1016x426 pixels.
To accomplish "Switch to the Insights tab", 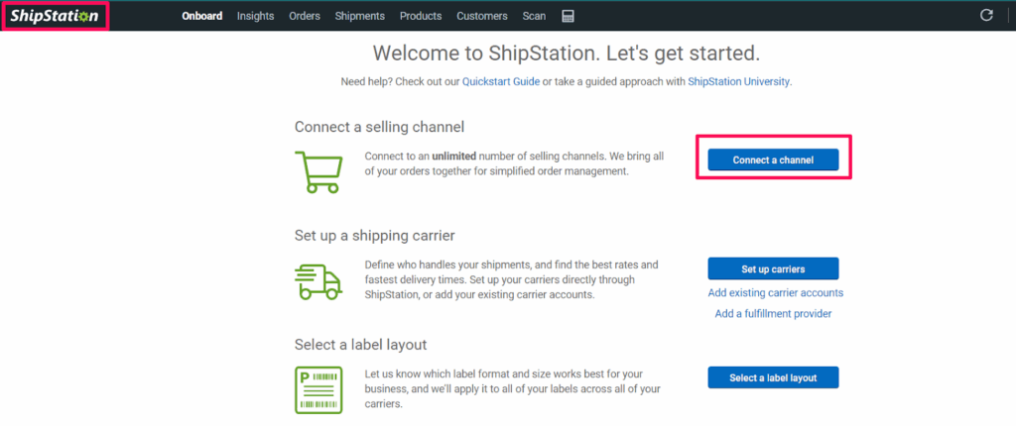I will point(256,16).
